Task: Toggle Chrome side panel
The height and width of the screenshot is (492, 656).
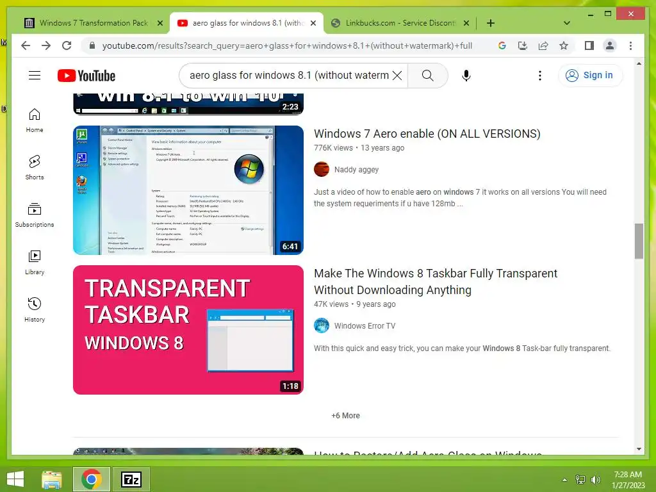Action: point(589,45)
